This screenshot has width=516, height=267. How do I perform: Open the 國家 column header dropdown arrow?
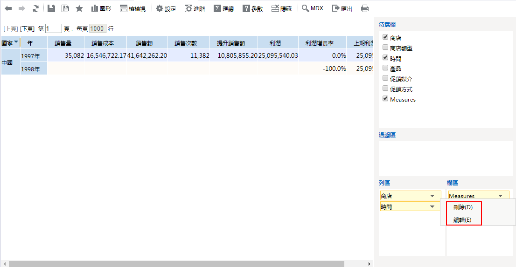(x=16, y=42)
